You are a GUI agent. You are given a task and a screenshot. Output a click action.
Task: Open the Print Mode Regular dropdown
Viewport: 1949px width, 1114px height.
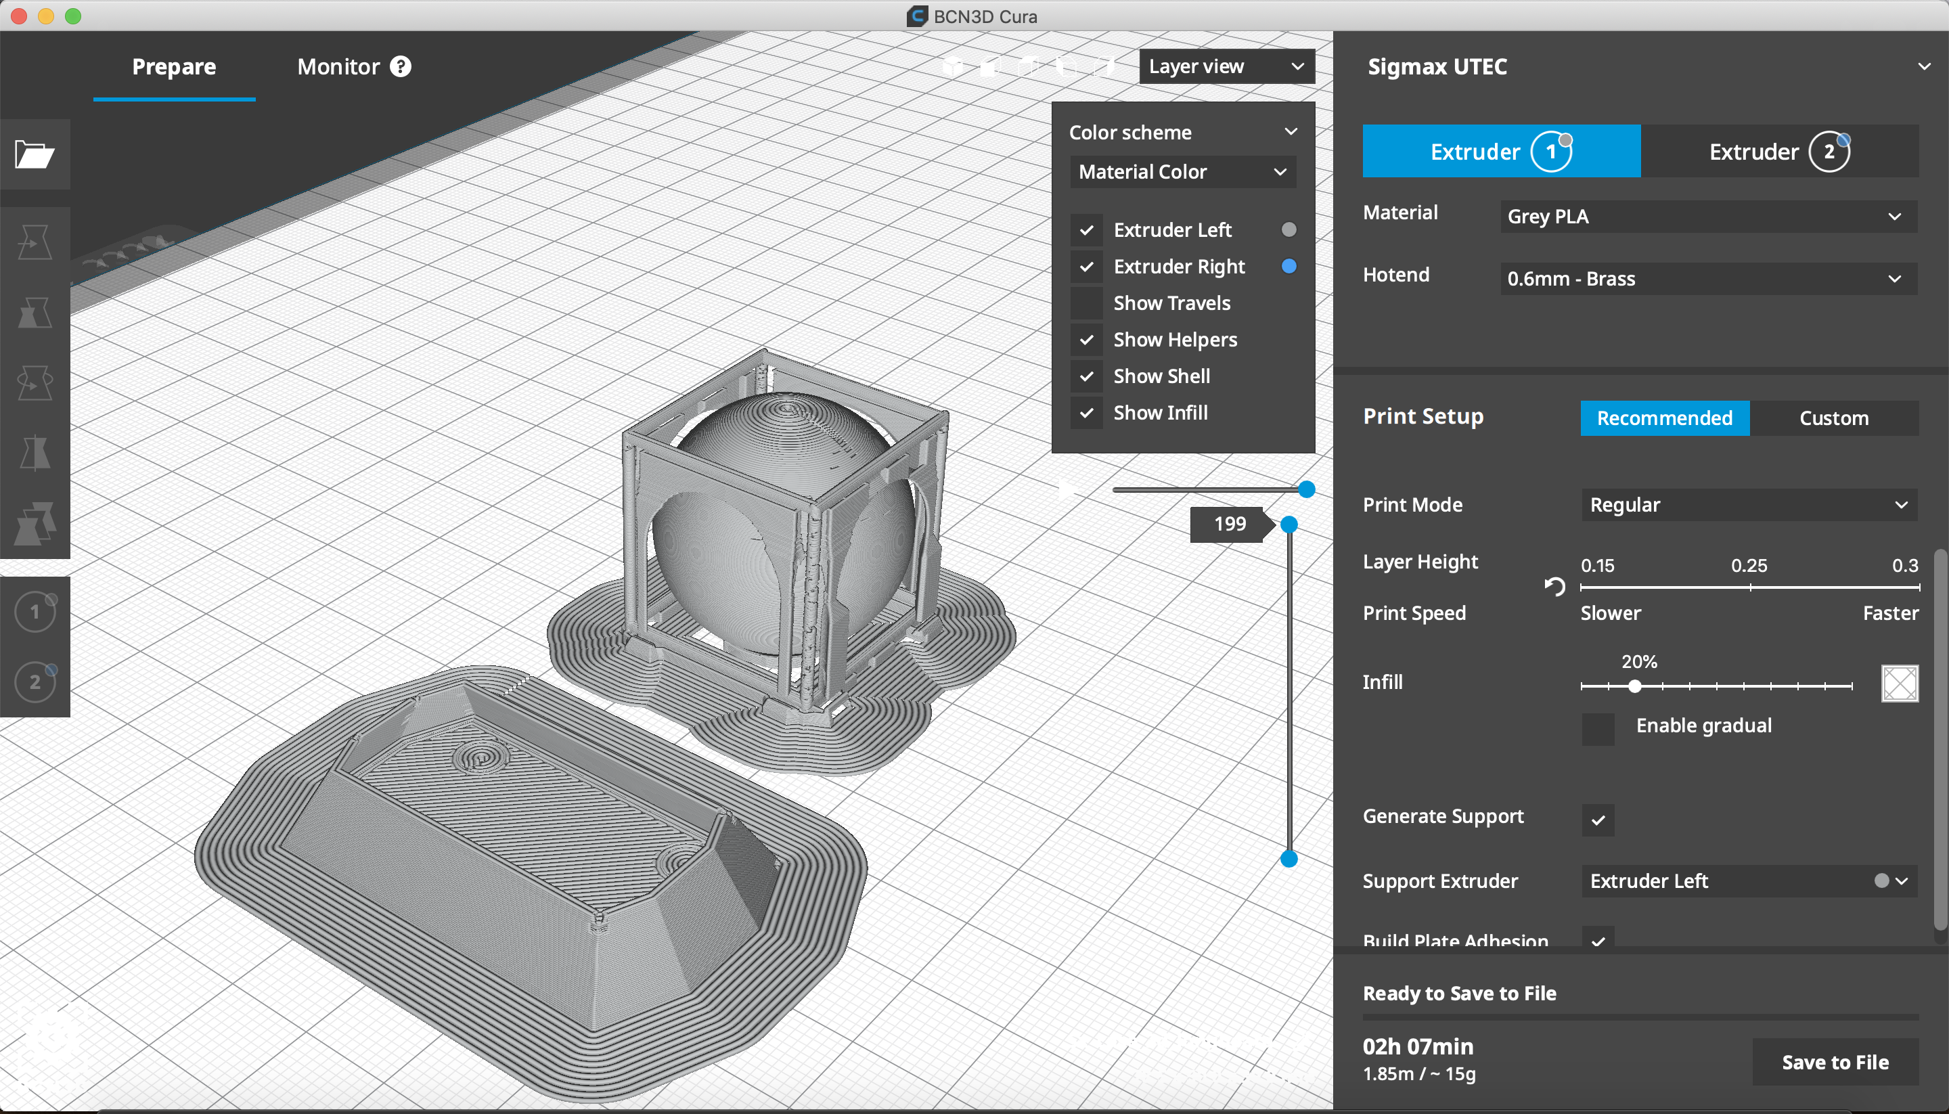[x=1749, y=505]
